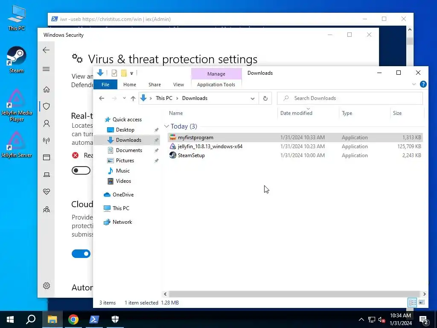Screen dimensions: 437x328
Task: Click the Manage contextual tab
Action: [216, 74]
